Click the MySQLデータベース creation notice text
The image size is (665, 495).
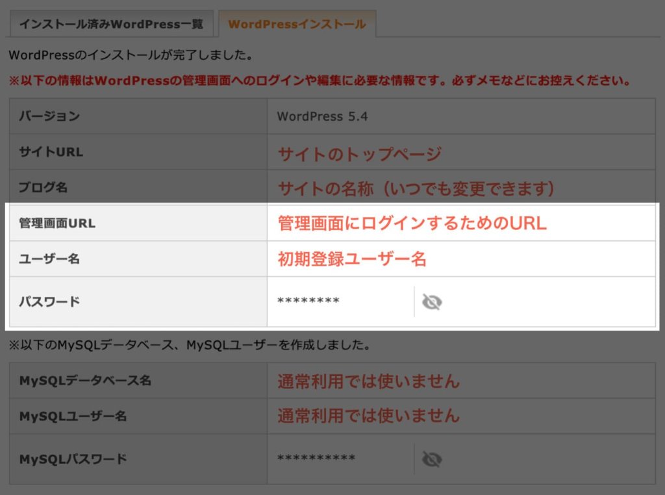click(190, 345)
